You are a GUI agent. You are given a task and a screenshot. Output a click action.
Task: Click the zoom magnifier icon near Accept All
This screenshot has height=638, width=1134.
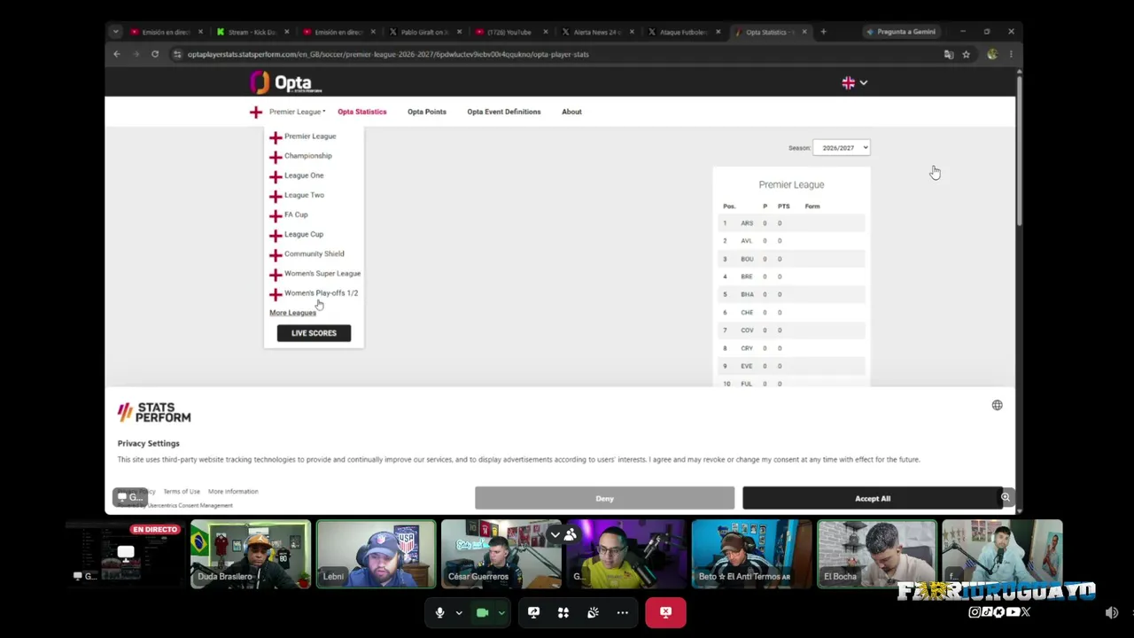pos(1006,497)
